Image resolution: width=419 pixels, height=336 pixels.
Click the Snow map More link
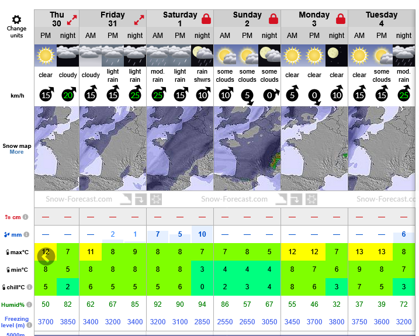[x=16, y=152]
